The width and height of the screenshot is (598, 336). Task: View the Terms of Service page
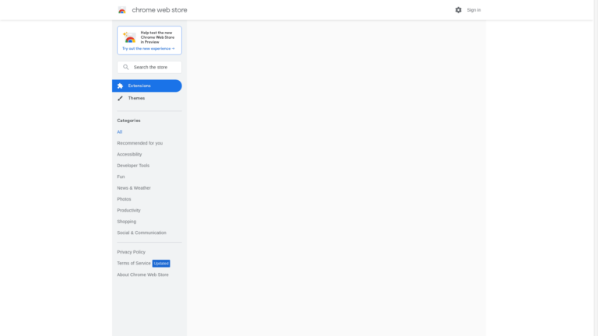click(x=134, y=263)
